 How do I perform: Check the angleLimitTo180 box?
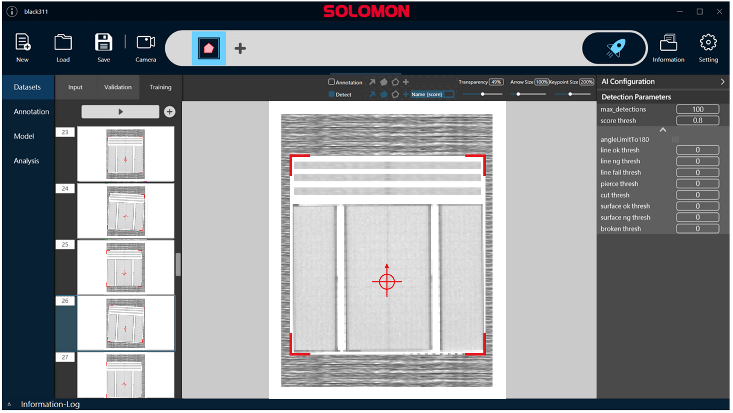[x=675, y=140]
